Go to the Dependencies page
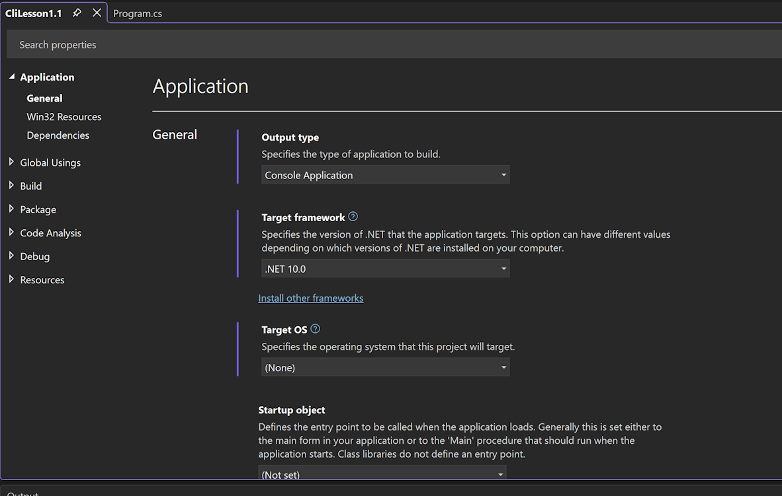Viewport: 782px width, 496px height. coord(58,135)
